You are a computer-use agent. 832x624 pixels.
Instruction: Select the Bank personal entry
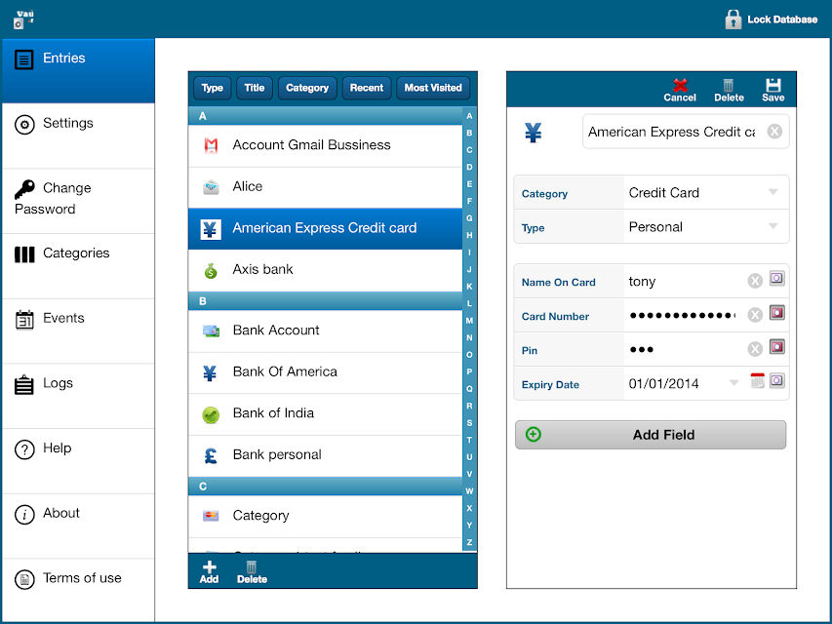pos(325,455)
